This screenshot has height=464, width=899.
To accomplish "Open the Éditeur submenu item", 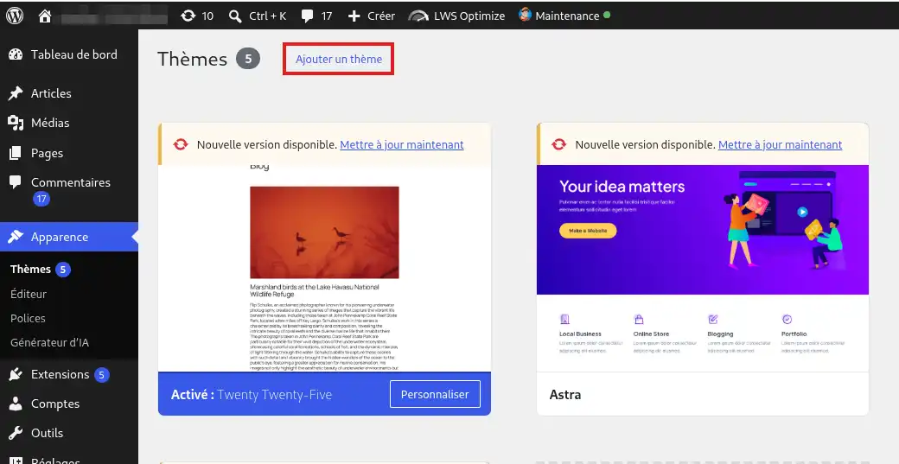I will (28, 294).
